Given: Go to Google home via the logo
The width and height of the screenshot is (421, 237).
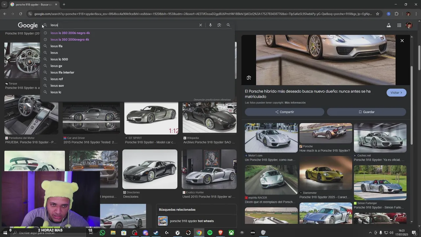Looking at the screenshot, I should (x=28, y=25).
